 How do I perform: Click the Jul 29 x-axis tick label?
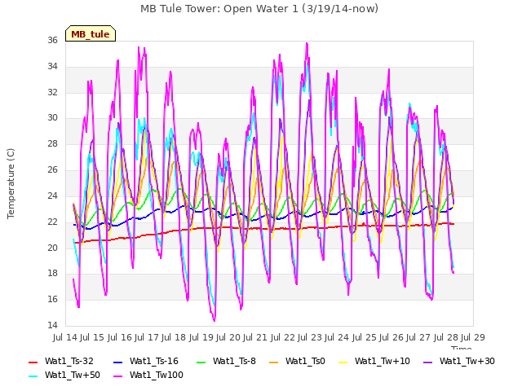tap(473, 337)
